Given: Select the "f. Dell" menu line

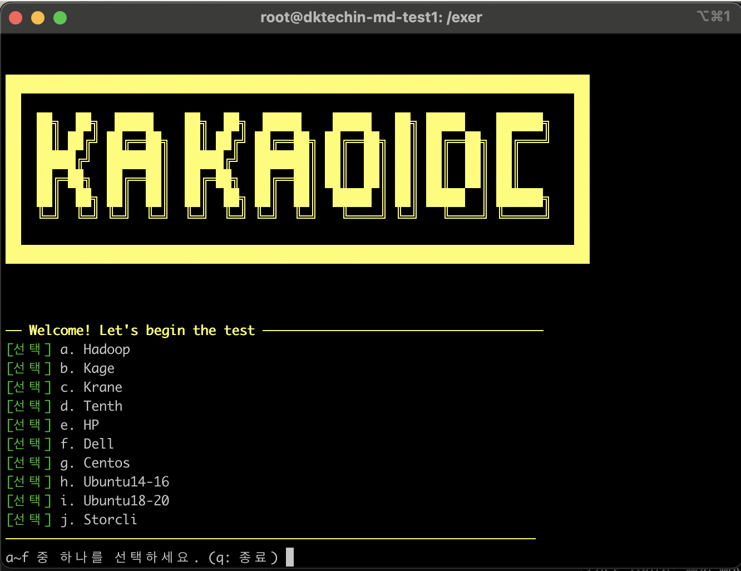Looking at the screenshot, I should coord(61,444).
